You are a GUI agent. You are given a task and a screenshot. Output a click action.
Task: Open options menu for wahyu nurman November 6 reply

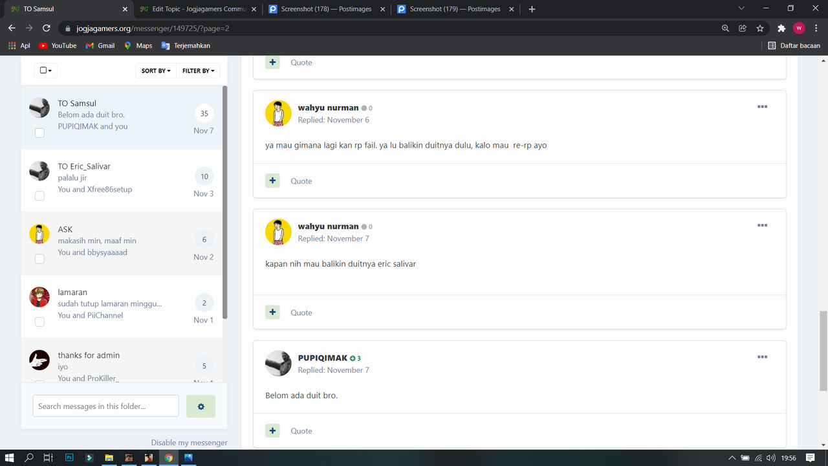click(762, 107)
